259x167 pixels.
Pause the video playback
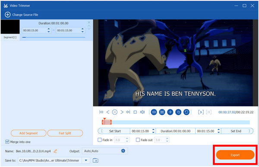pos(115,112)
